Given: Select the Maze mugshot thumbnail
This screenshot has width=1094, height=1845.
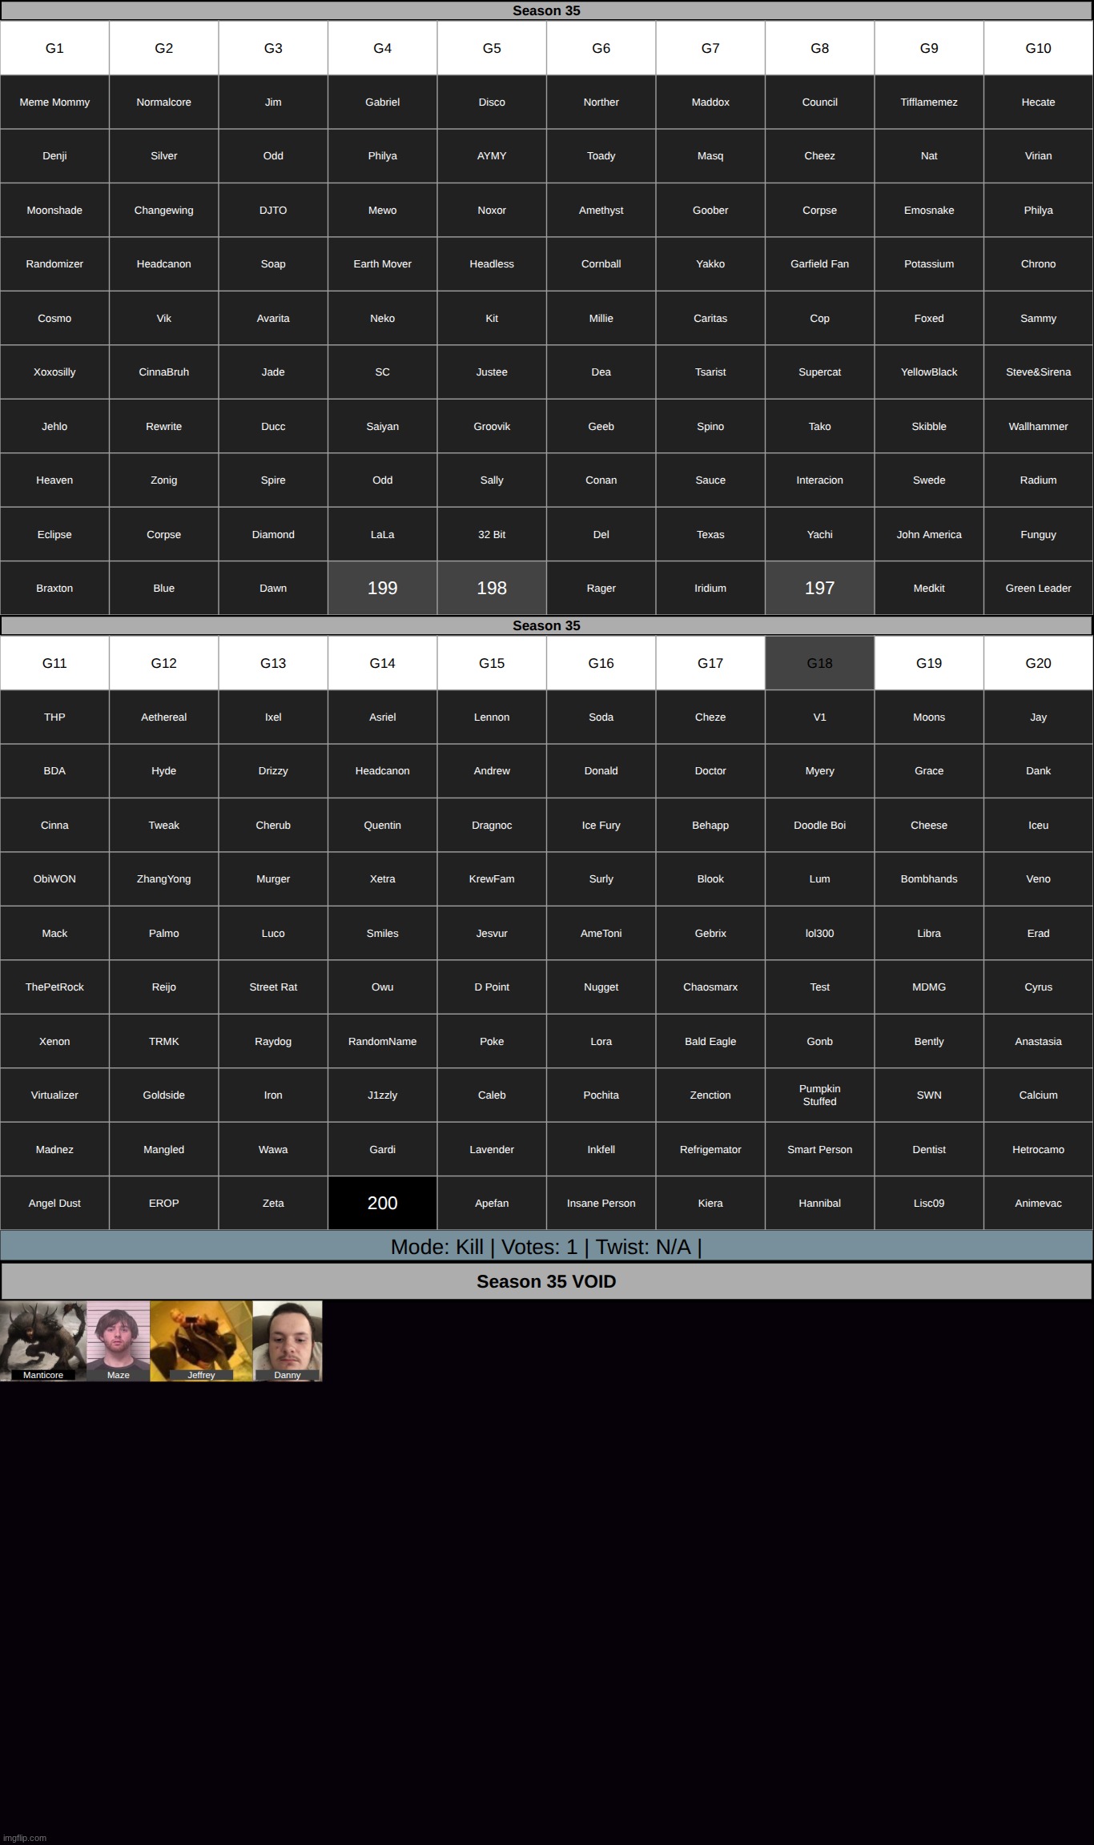Looking at the screenshot, I should [x=118, y=1341].
